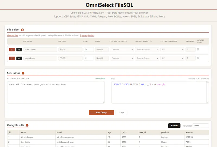Open the Query Results help icon
The height and width of the screenshot is (147, 217).
point(27,125)
